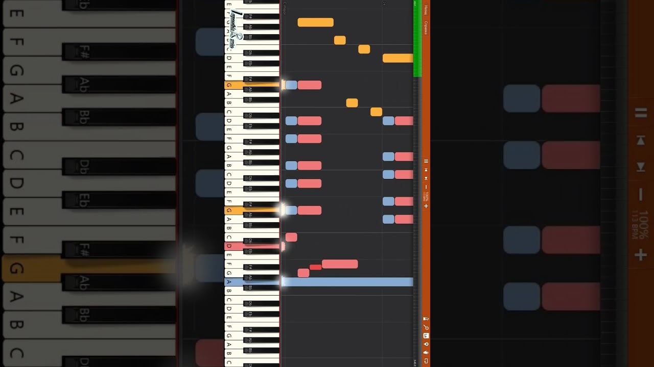Jump to end with the skip-forward icon beside the piano roll
The width and height of the screenshot is (654, 367).
[x=426, y=178]
